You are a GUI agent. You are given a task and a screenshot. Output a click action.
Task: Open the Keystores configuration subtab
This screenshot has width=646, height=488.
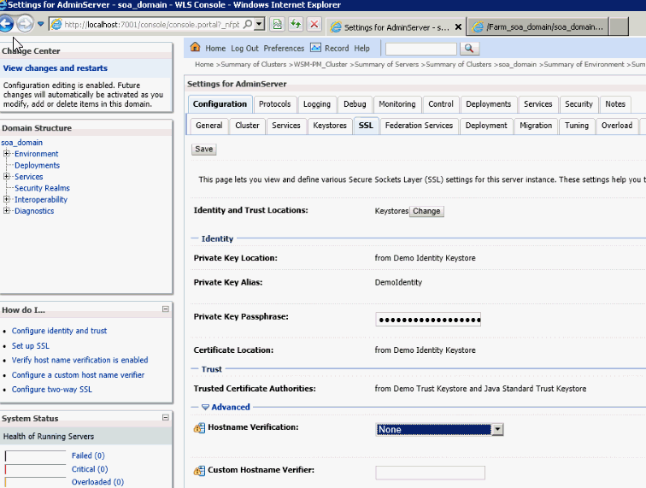coord(330,126)
